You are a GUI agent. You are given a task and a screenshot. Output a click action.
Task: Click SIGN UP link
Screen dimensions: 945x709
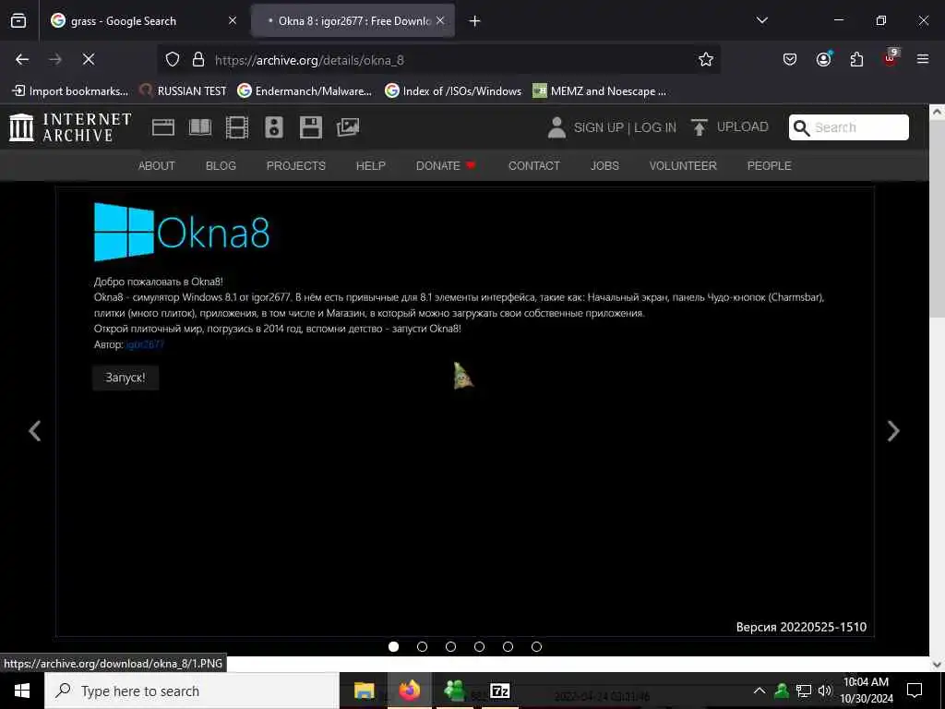tap(598, 127)
